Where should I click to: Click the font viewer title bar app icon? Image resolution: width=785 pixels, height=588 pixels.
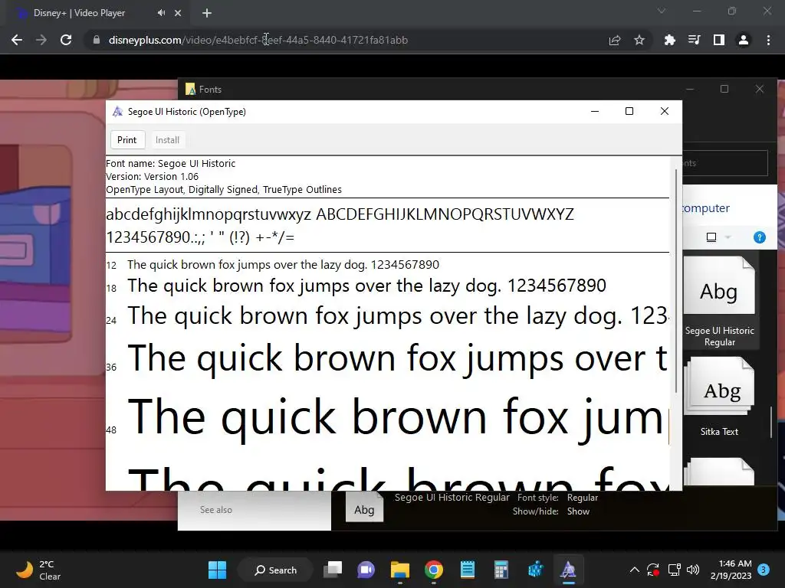click(117, 112)
